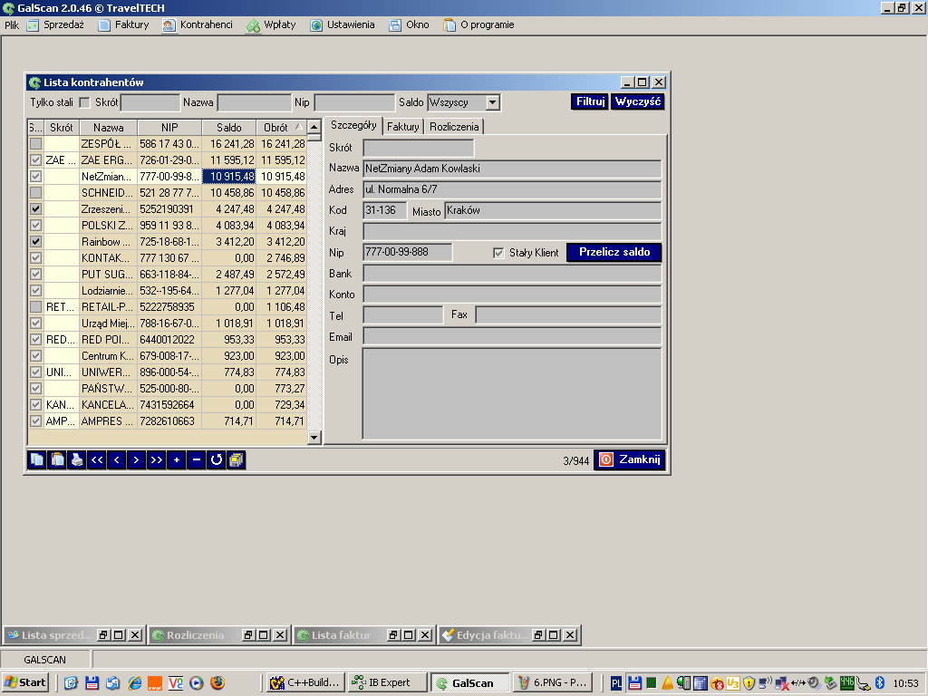Go to next record with > button
The height and width of the screenshot is (696, 928).
click(x=136, y=459)
